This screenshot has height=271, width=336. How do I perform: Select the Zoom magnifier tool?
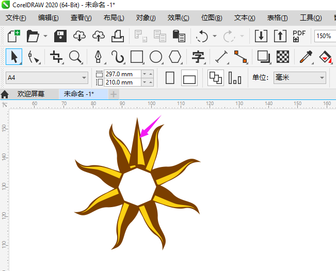(76, 57)
